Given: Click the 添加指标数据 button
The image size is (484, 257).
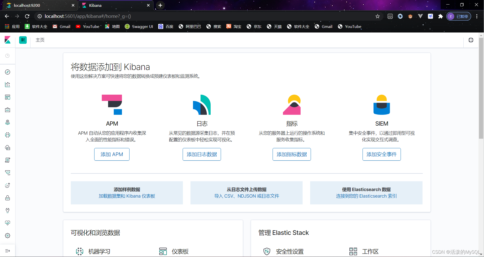Looking at the screenshot, I should point(292,154).
